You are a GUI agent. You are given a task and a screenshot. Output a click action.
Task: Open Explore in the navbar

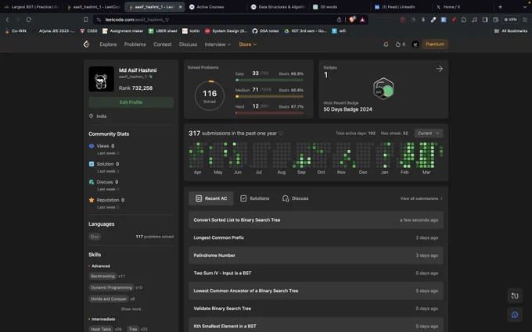coord(108,45)
